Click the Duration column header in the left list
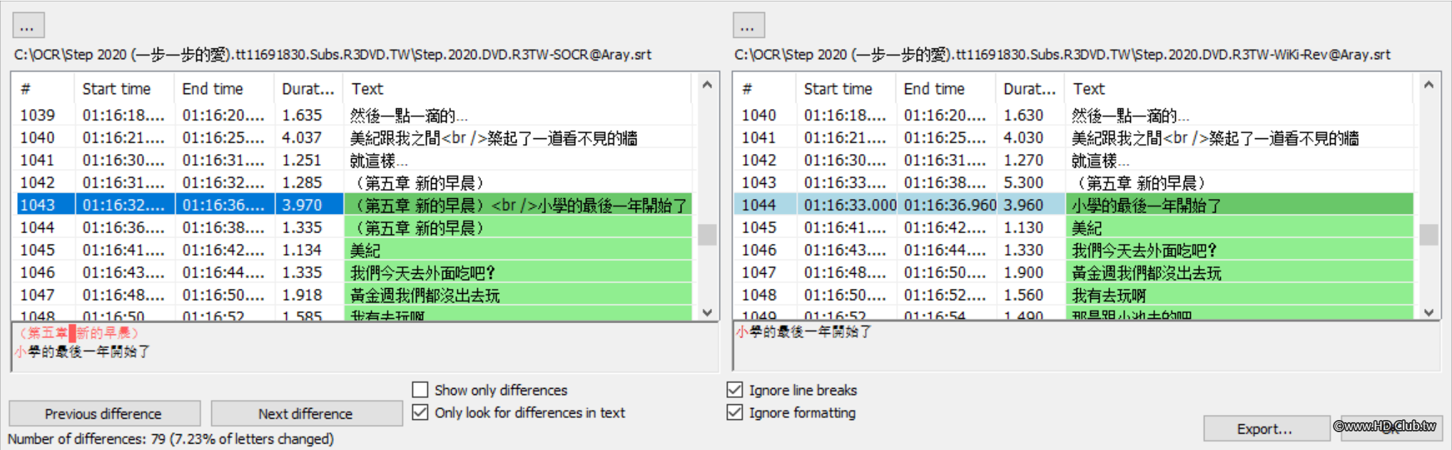Viewport: 1452px width, 450px height. [x=307, y=88]
